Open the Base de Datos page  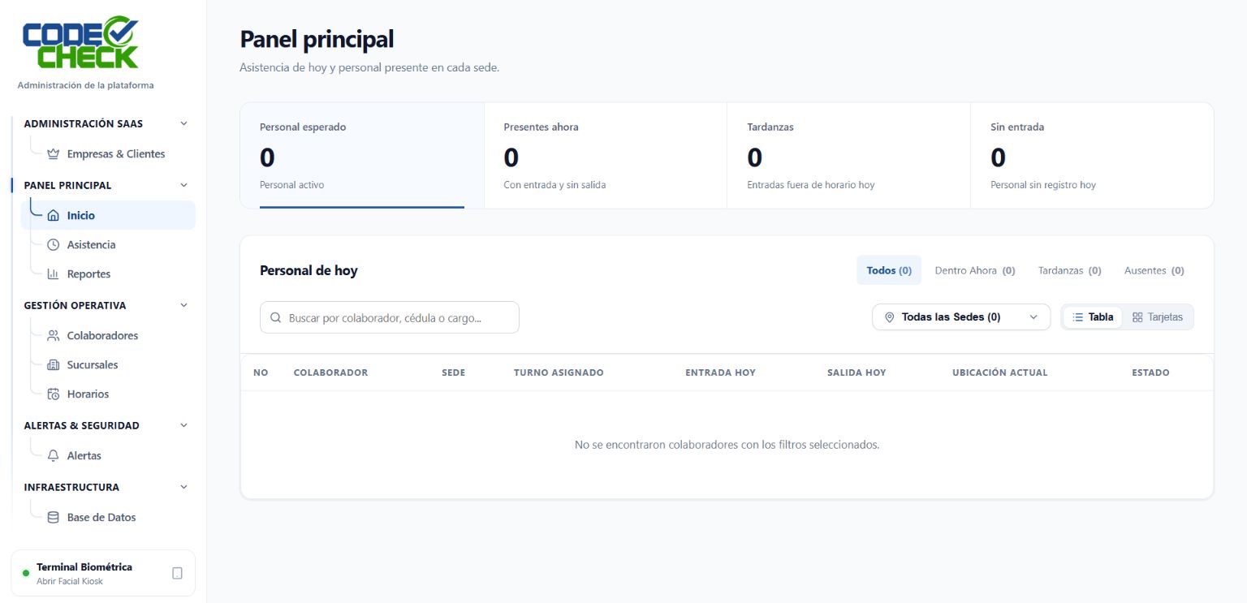[x=108, y=518]
